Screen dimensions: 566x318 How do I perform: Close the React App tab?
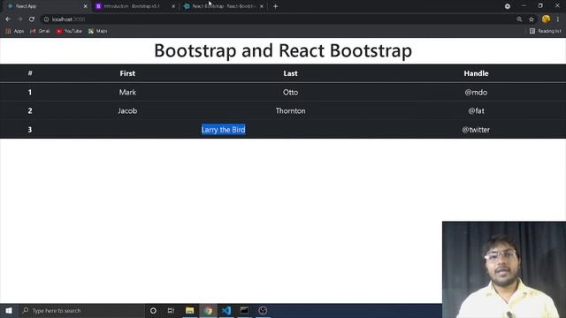point(86,6)
